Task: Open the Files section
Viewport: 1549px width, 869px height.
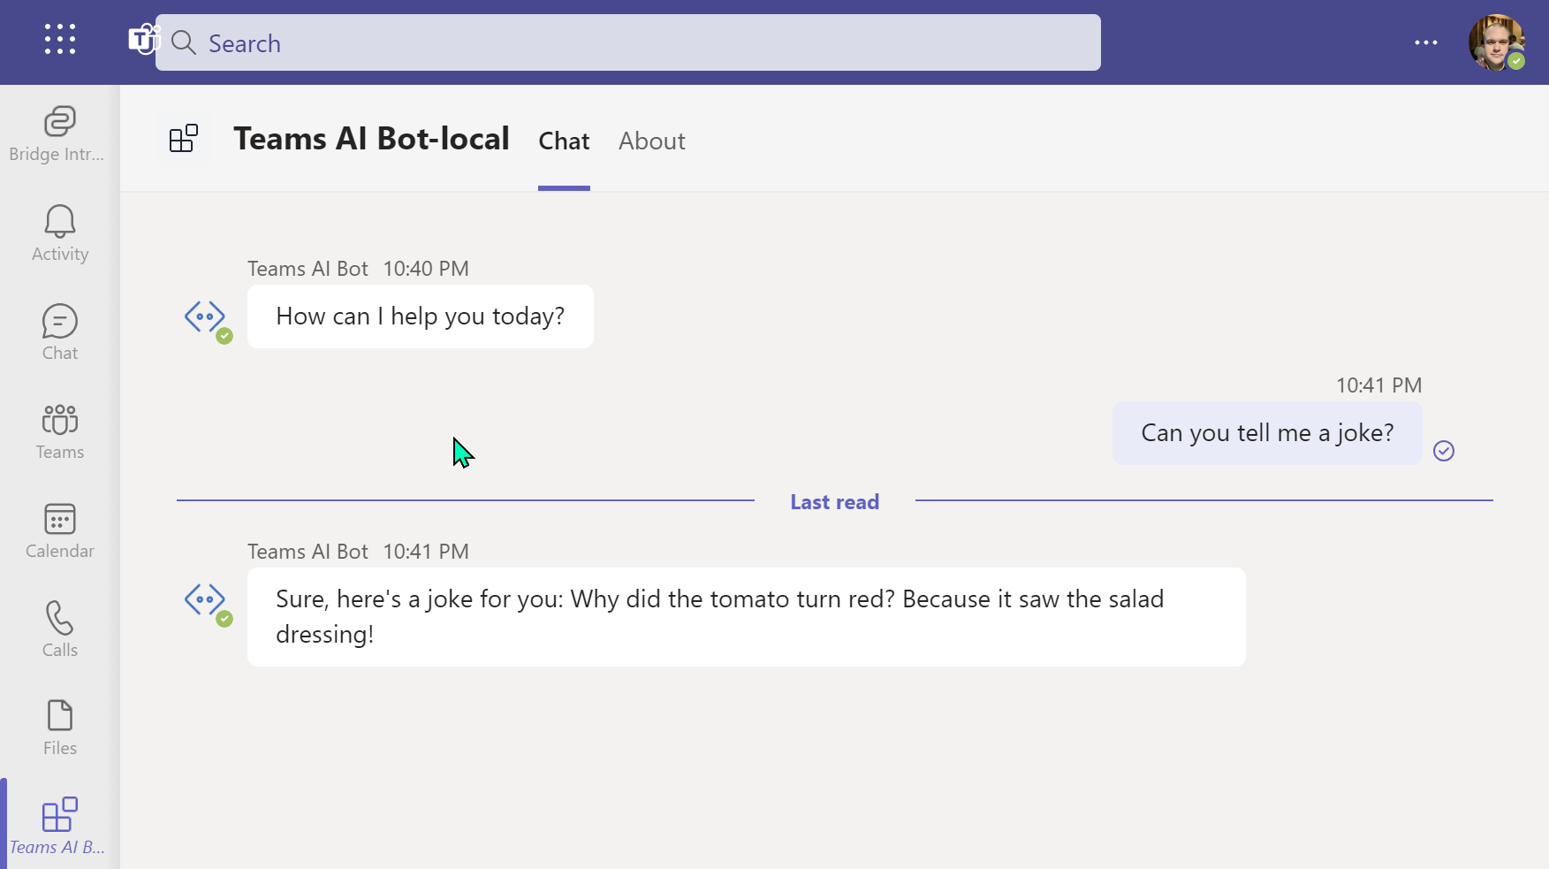Action: [x=59, y=728]
